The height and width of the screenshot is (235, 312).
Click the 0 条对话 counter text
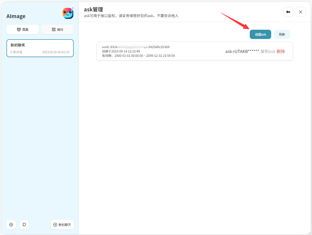click(16, 52)
